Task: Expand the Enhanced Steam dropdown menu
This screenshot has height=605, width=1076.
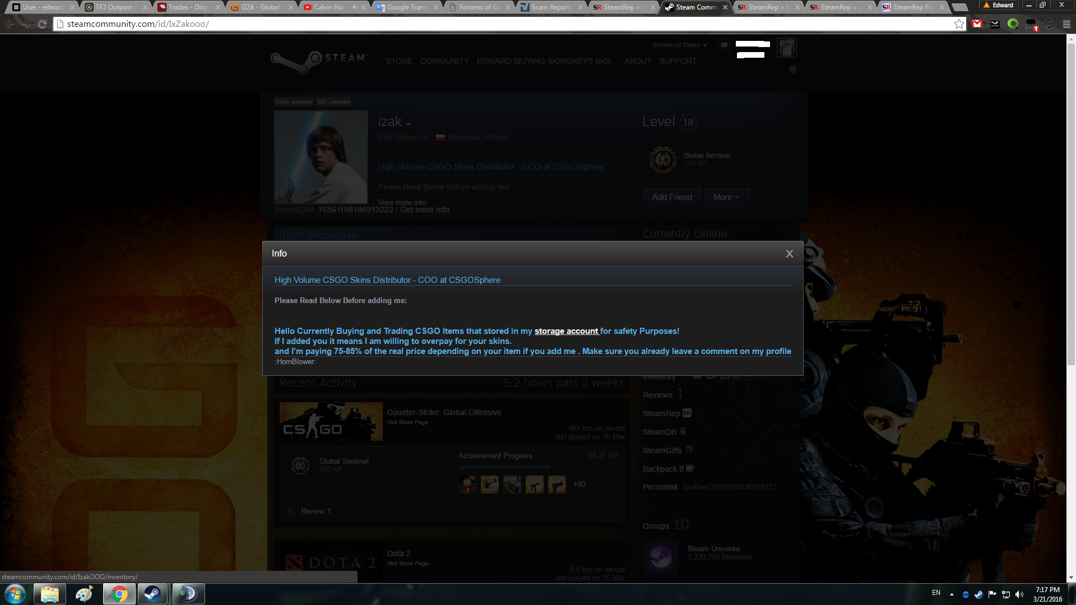Action: tap(680, 45)
